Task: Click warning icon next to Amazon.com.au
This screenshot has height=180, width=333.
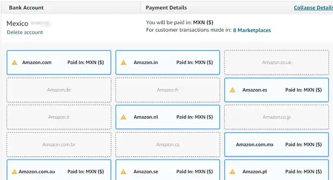Action: click(15, 172)
